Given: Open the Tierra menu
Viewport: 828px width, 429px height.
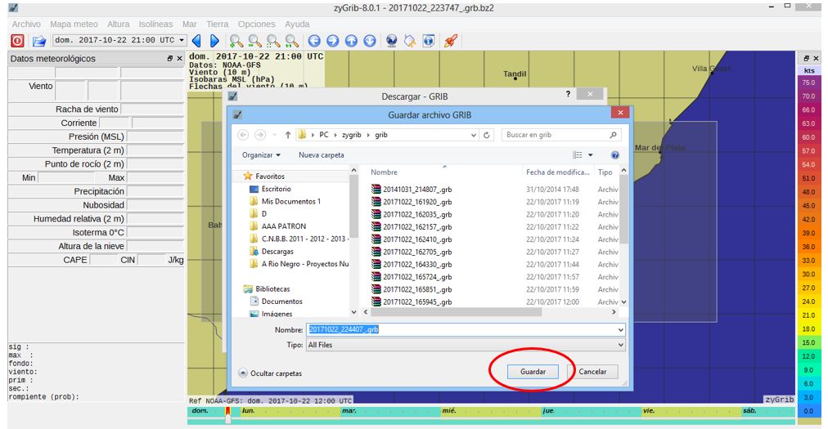Looking at the screenshot, I should coord(217,25).
